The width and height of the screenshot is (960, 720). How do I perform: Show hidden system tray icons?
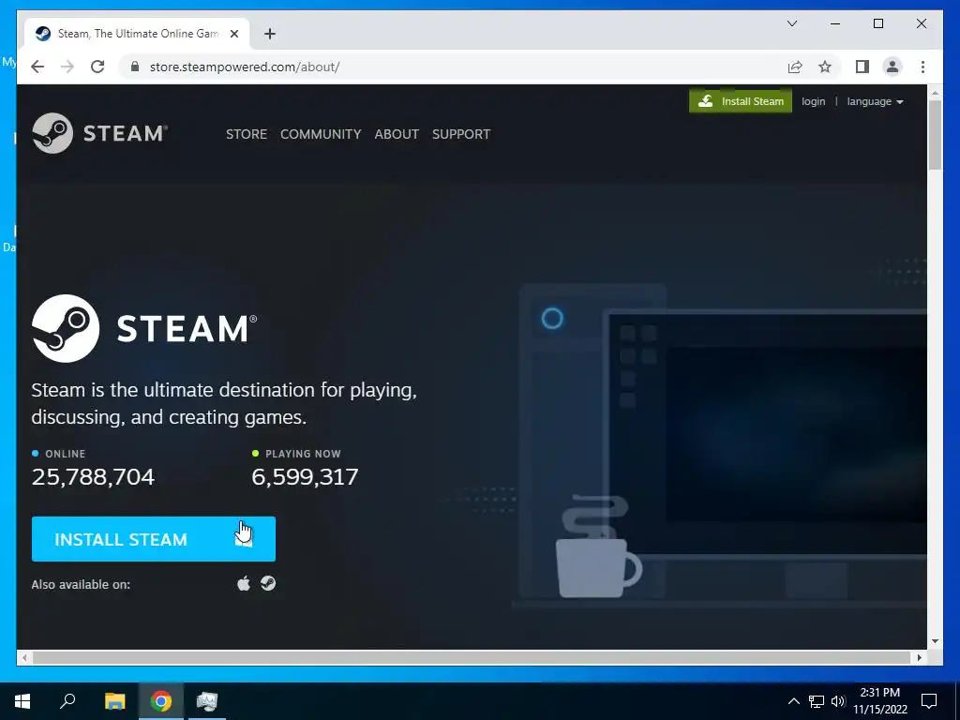[x=793, y=701]
